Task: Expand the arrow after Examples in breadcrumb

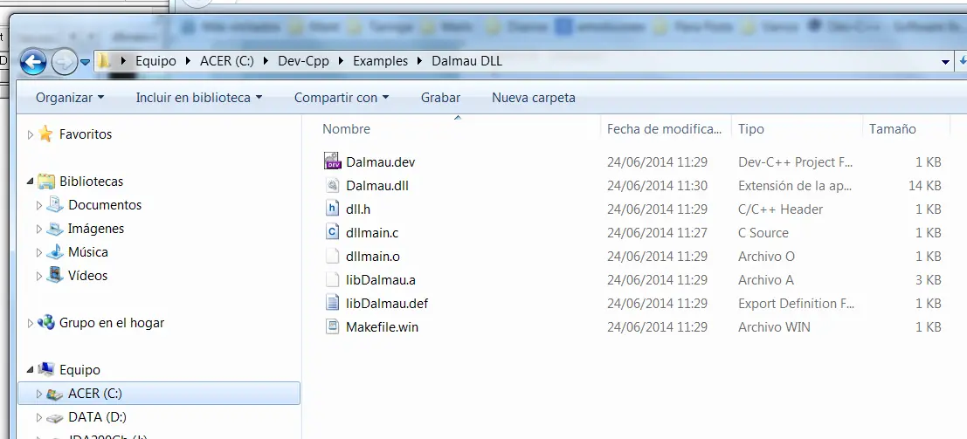Action: [419, 61]
